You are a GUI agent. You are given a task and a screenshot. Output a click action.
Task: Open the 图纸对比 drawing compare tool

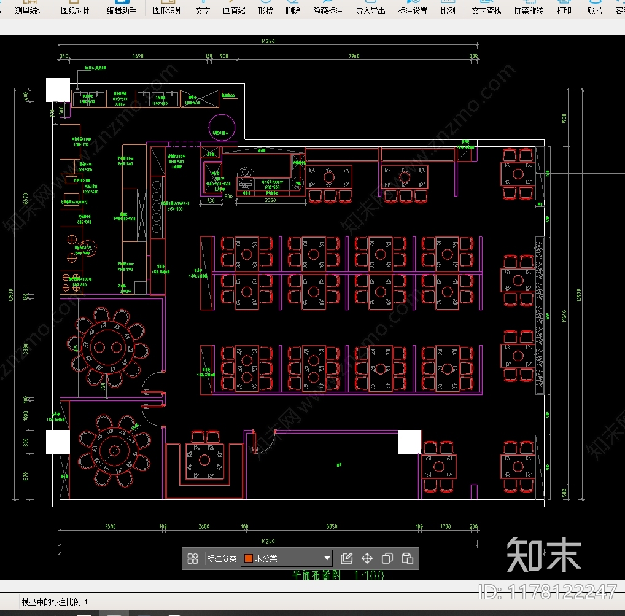pyautogui.click(x=76, y=7)
